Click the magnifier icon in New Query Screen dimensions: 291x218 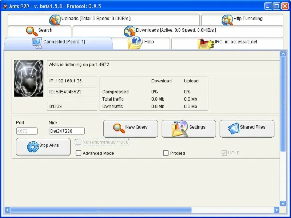(x=119, y=128)
